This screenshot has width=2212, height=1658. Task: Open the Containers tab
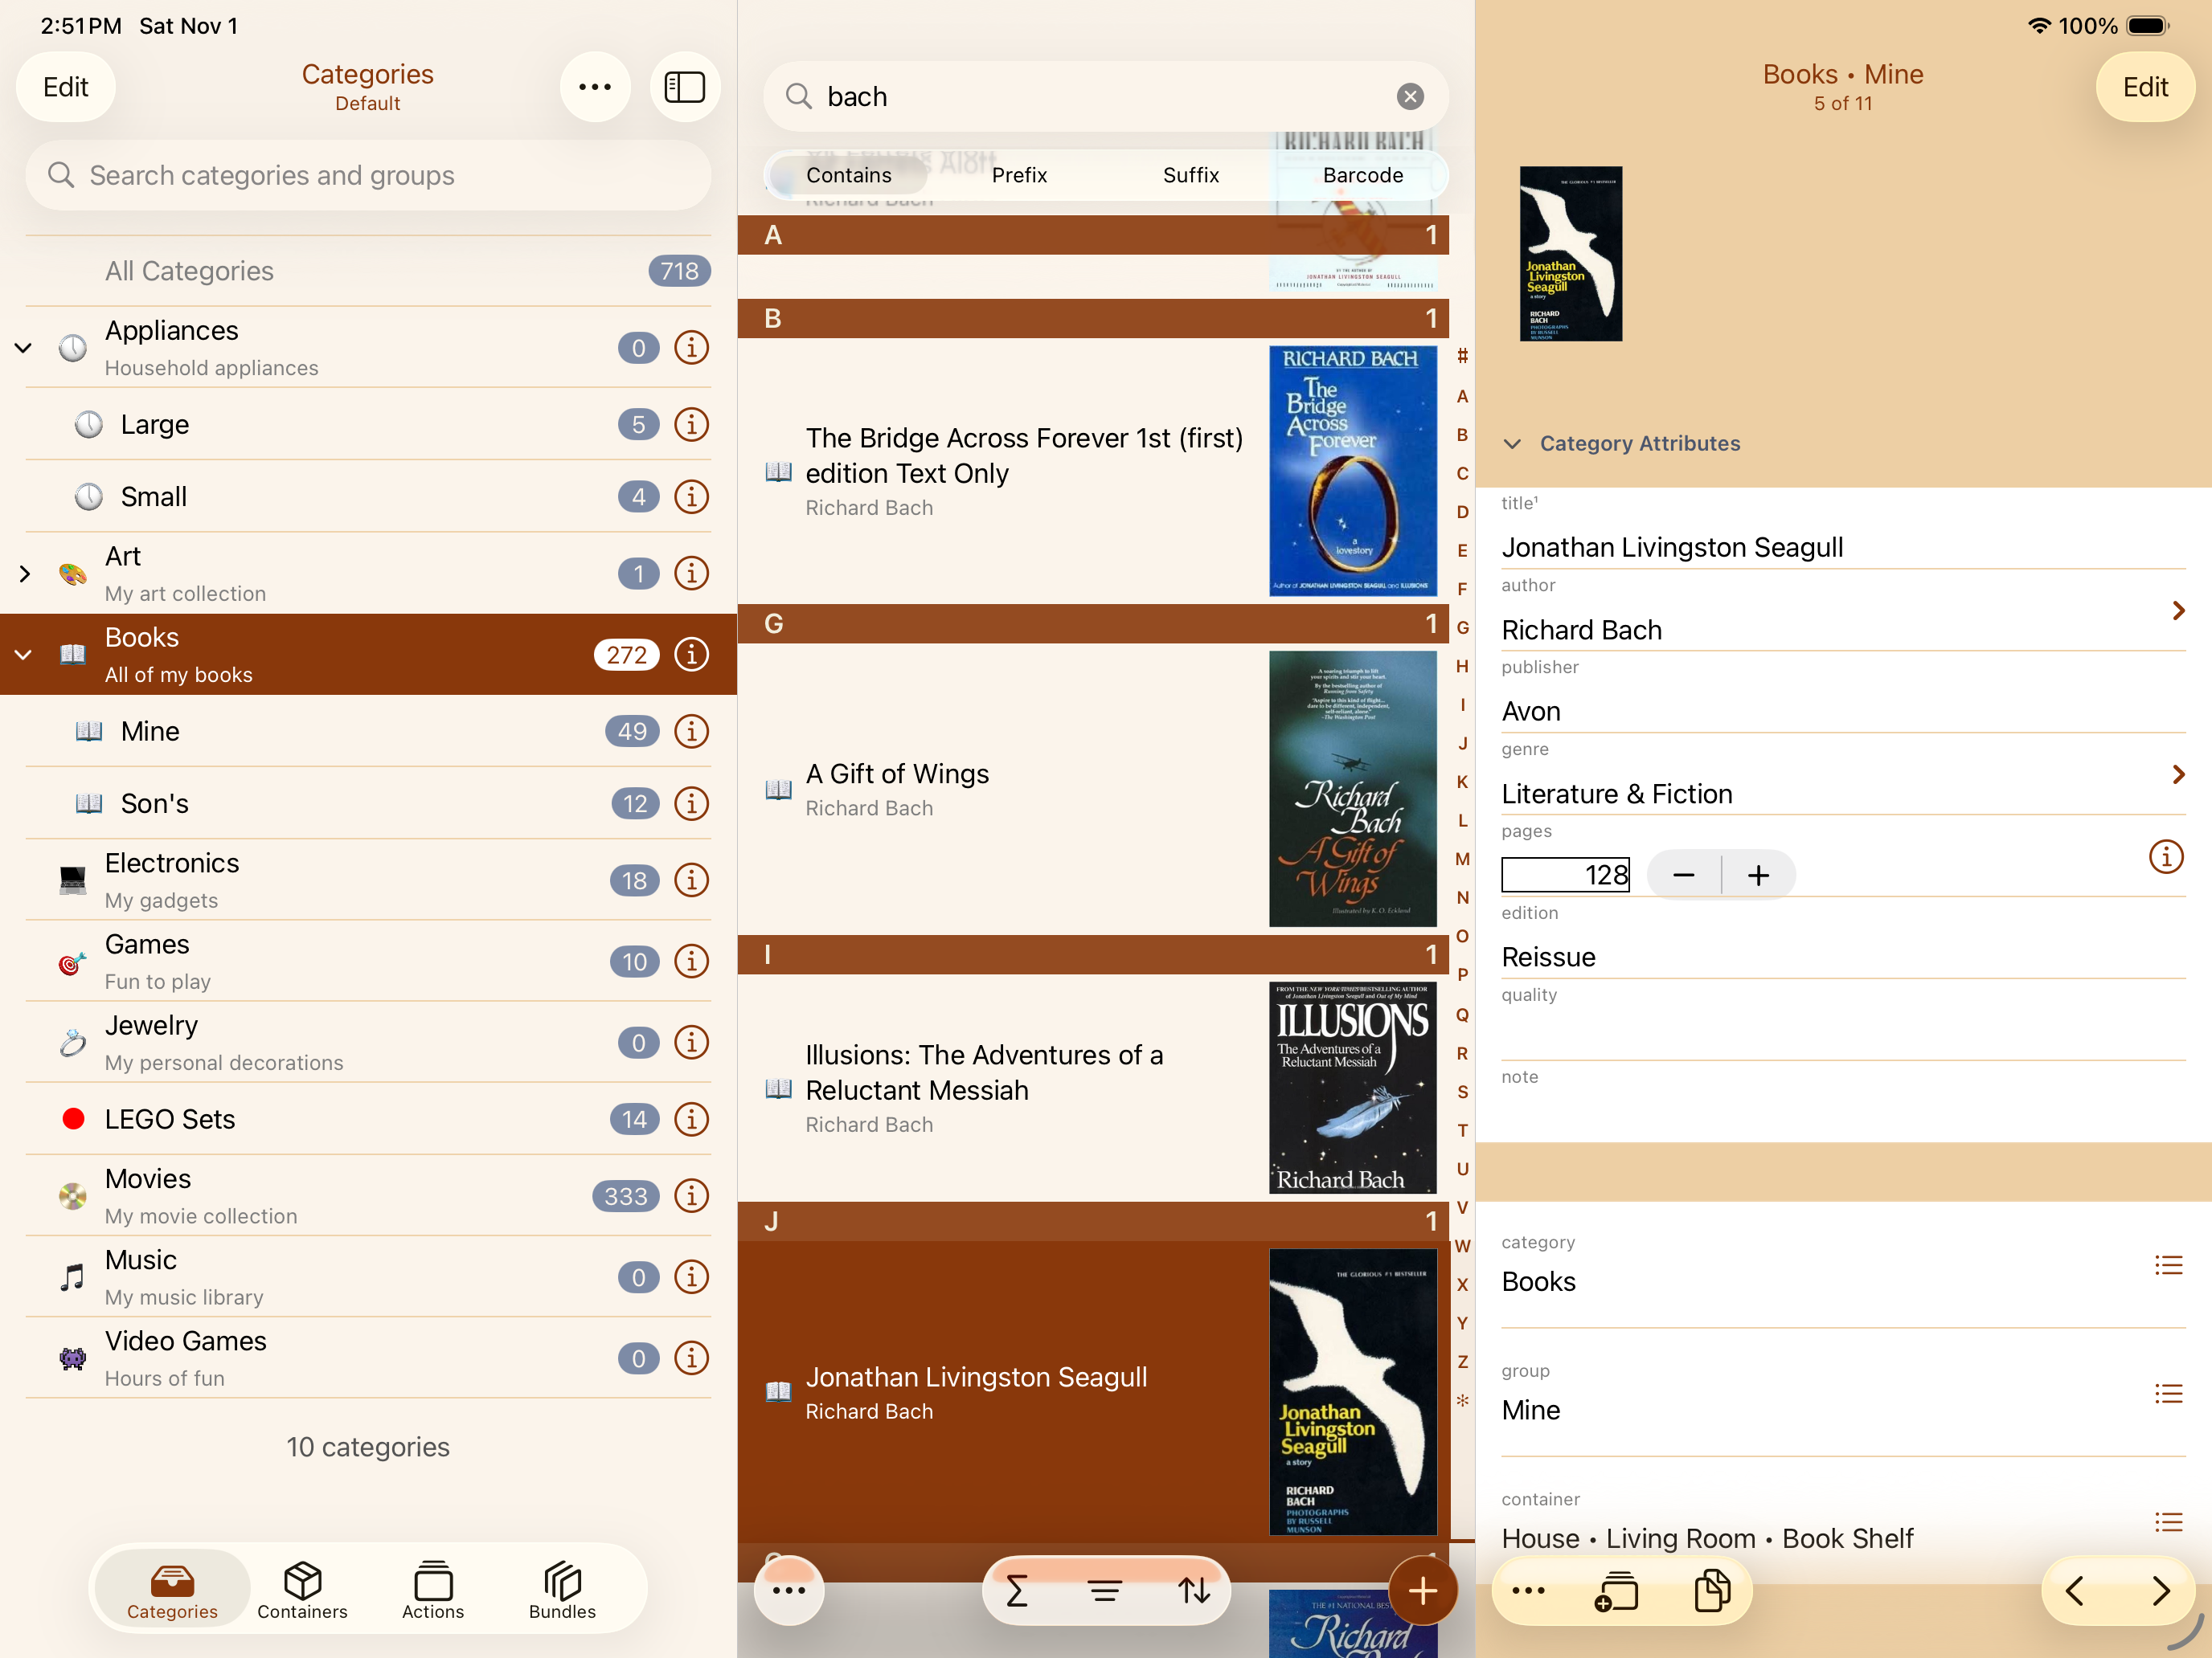302,1590
